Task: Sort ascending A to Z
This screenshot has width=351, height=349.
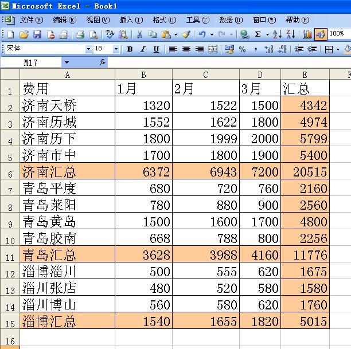Action: click(278, 35)
